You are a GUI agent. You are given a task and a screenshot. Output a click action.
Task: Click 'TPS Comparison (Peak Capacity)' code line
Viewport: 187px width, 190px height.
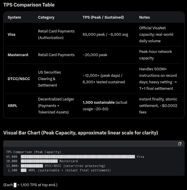[x=34, y=152]
